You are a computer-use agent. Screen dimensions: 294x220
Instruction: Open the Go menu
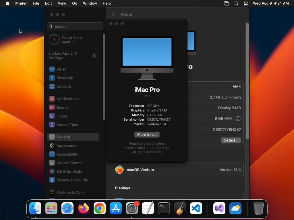coord(75,3)
